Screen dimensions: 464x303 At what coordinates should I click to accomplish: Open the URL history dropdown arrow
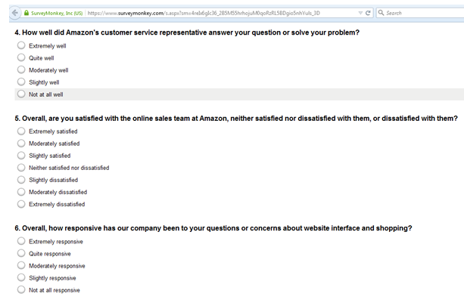(360, 13)
